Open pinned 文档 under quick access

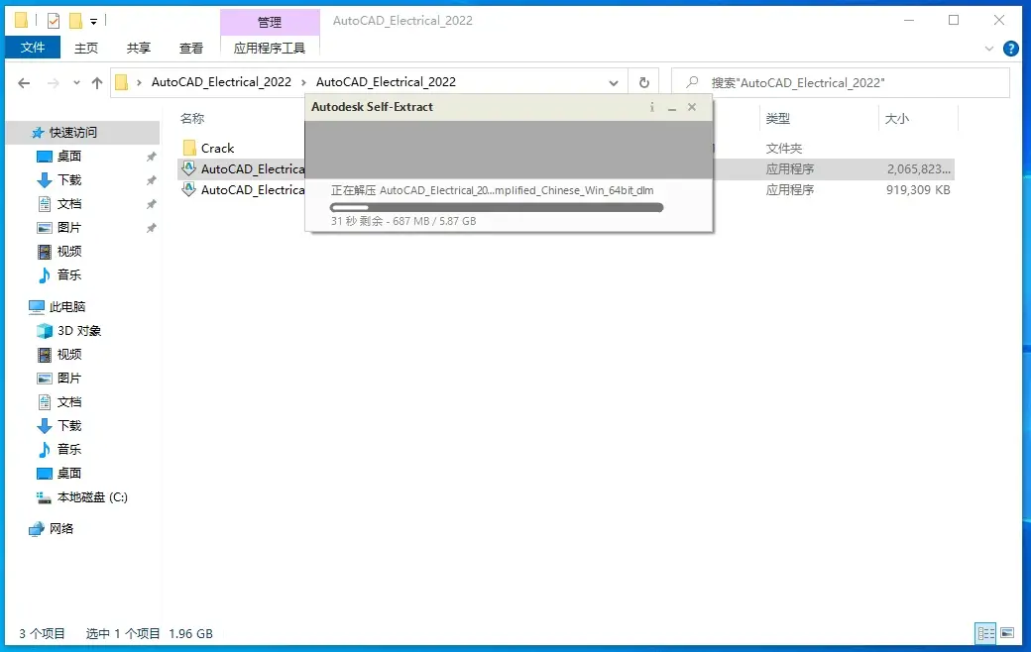coord(69,204)
